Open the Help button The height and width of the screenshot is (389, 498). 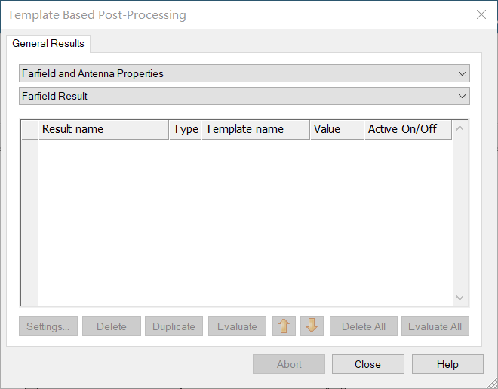tap(447, 364)
